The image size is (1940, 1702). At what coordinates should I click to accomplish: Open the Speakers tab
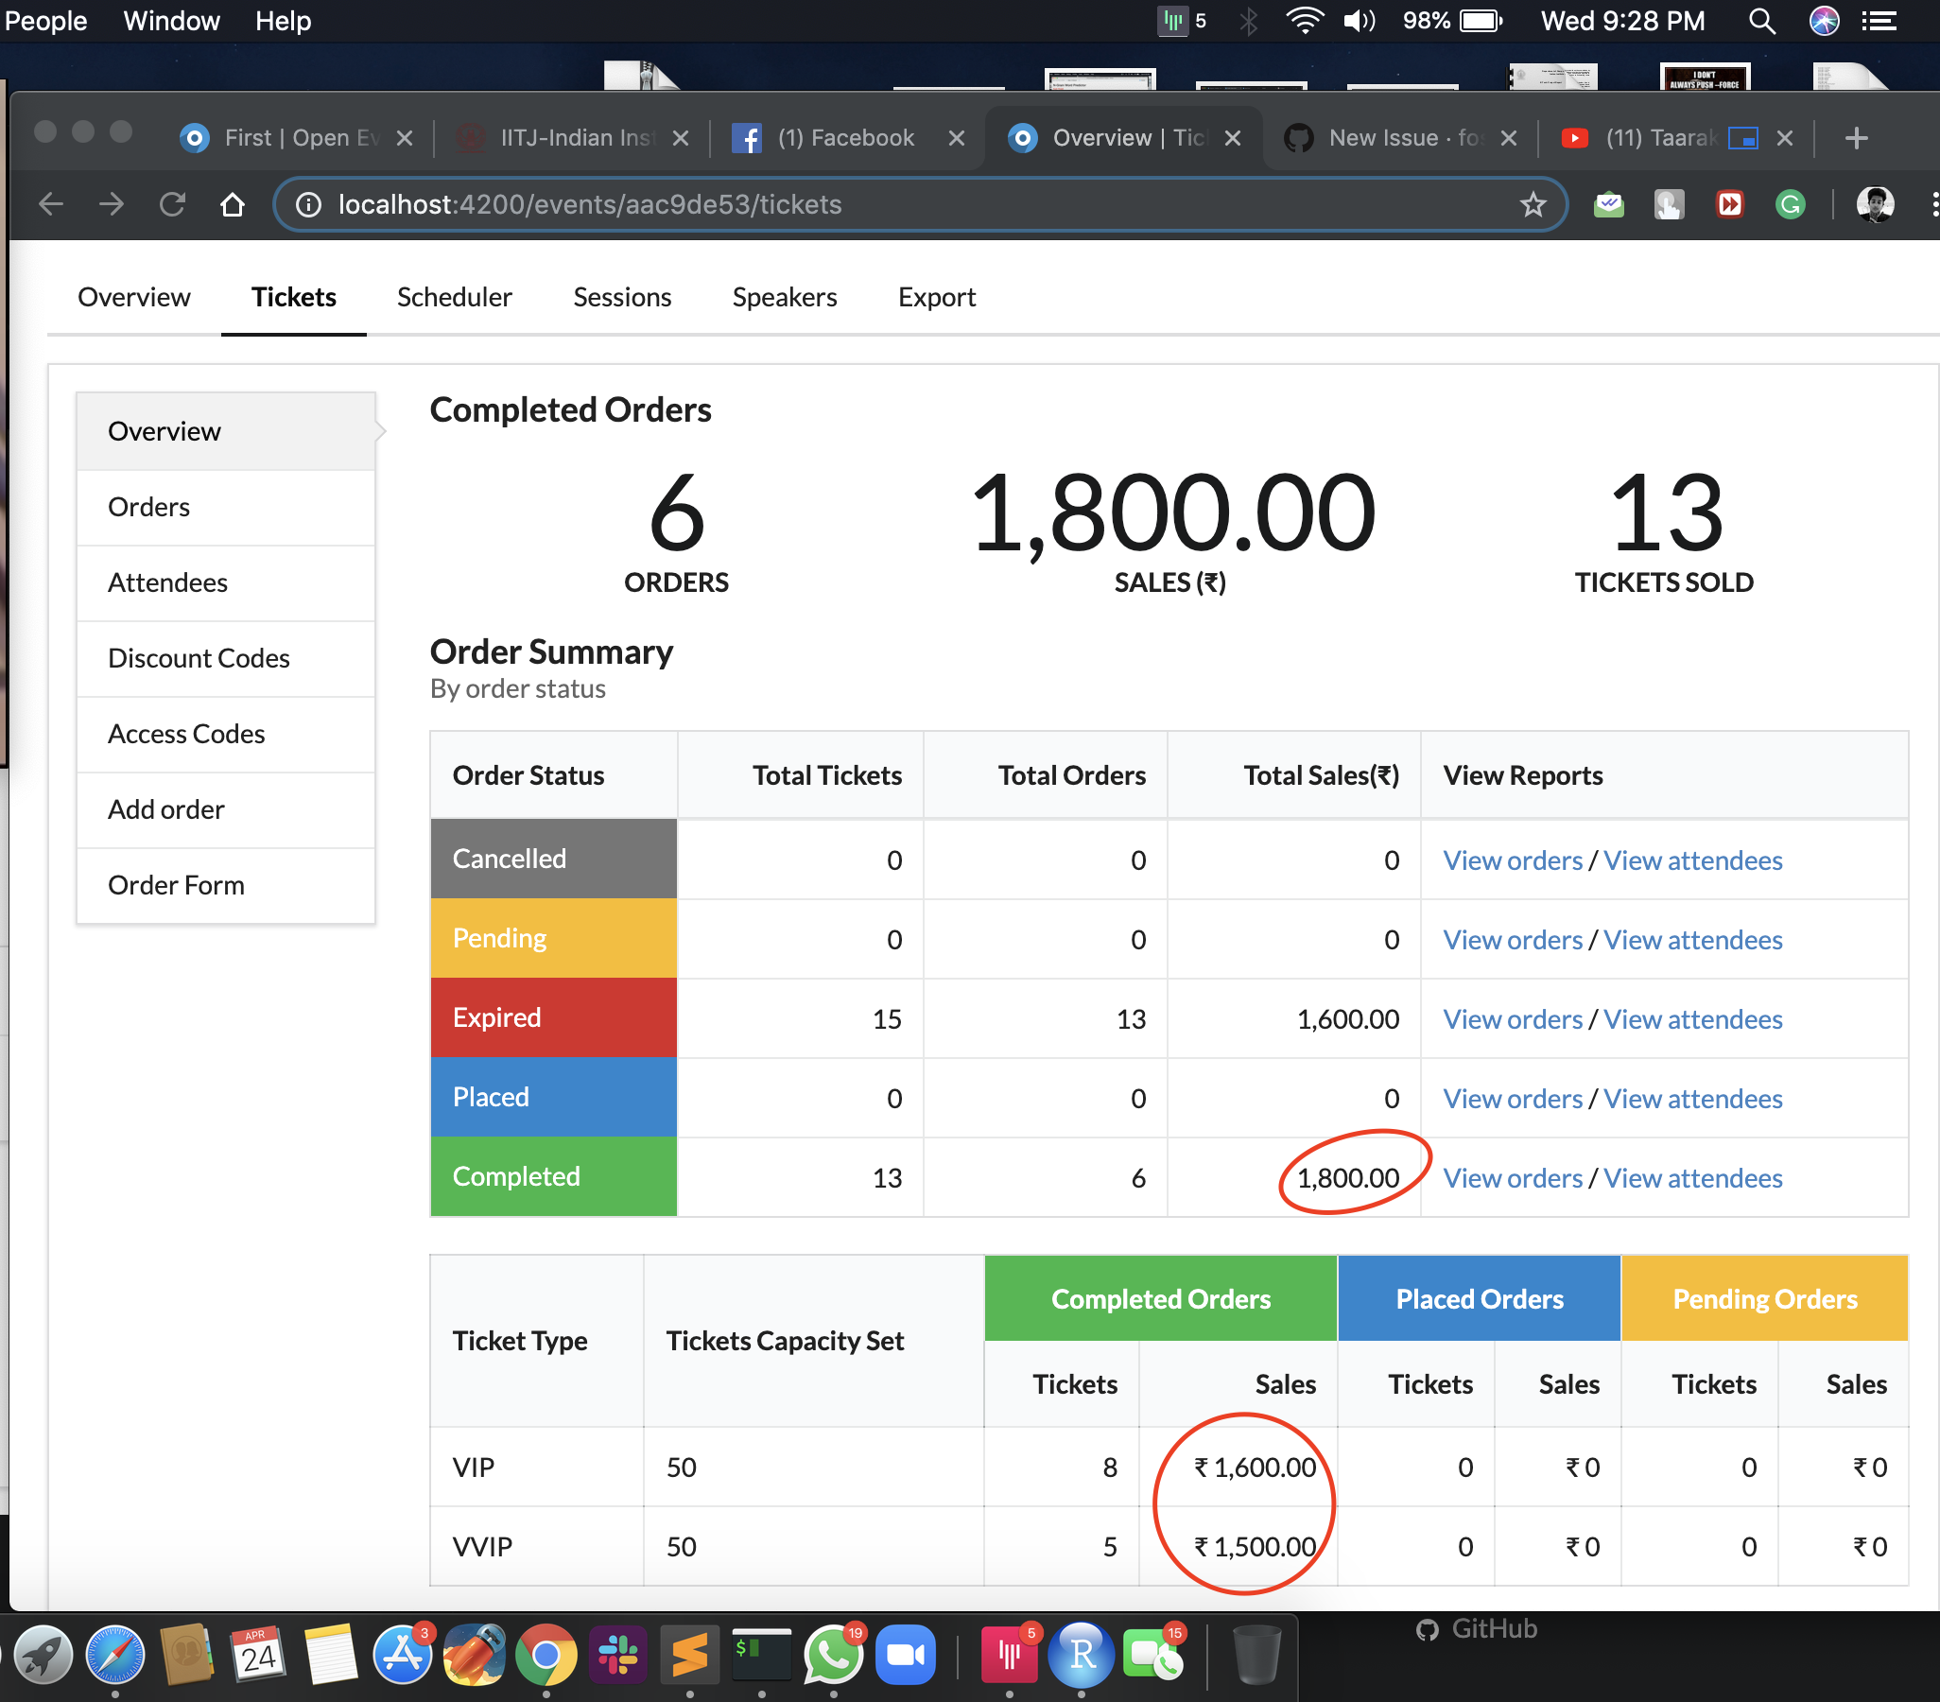[784, 297]
